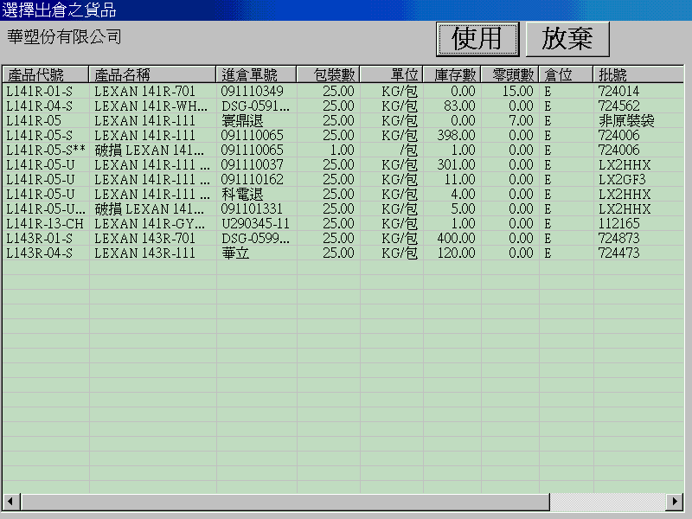
Task: Click remainder quantity 7.00
Action: pos(521,120)
